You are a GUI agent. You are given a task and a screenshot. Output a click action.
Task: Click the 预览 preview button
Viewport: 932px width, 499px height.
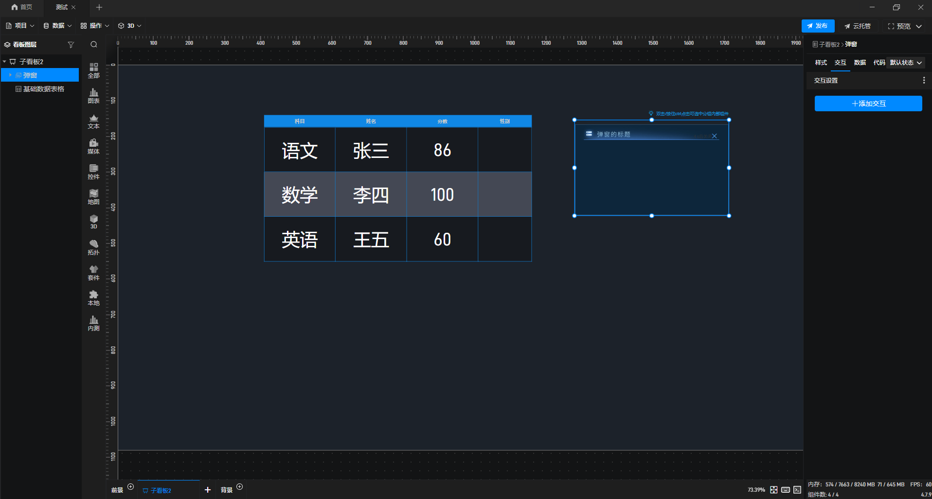[899, 26]
